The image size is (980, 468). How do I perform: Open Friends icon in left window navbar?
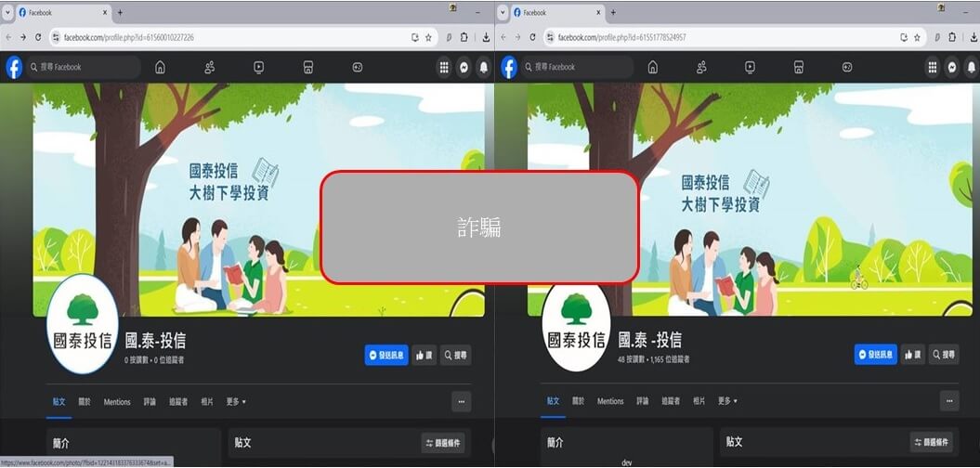click(209, 68)
